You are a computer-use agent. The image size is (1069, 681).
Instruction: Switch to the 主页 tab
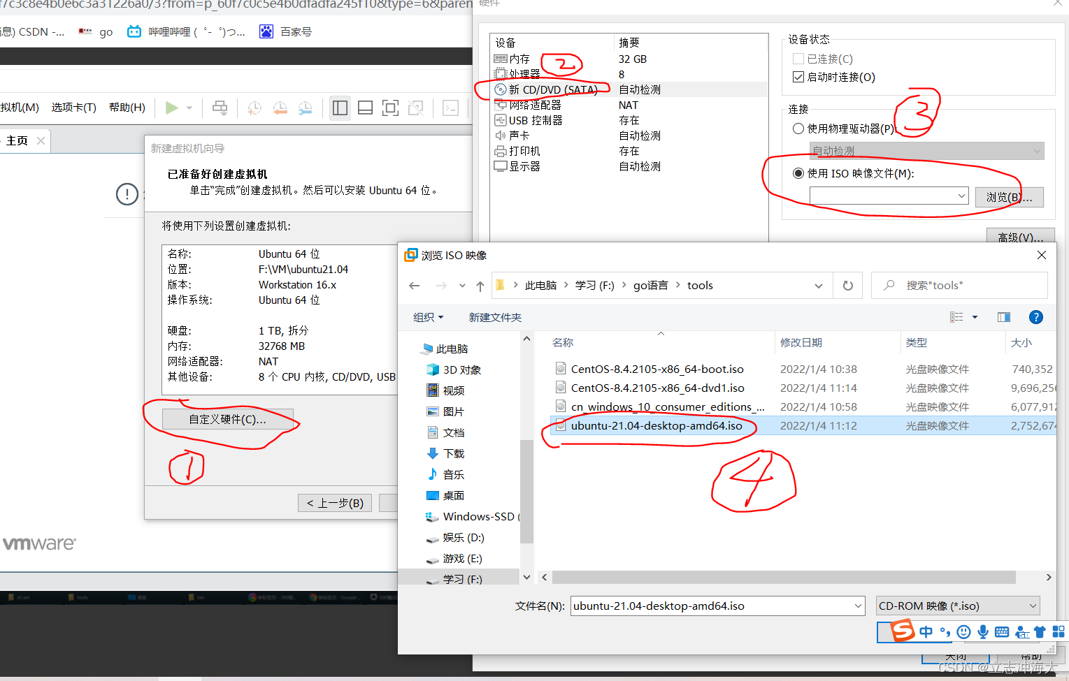click(x=17, y=140)
